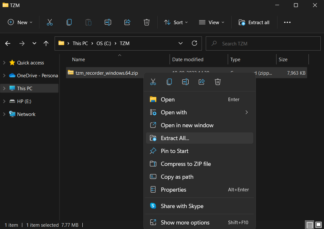Image resolution: width=324 pixels, height=229 pixels.
Task: Click the Cut icon in the context menu
Action: pos(153,82)
